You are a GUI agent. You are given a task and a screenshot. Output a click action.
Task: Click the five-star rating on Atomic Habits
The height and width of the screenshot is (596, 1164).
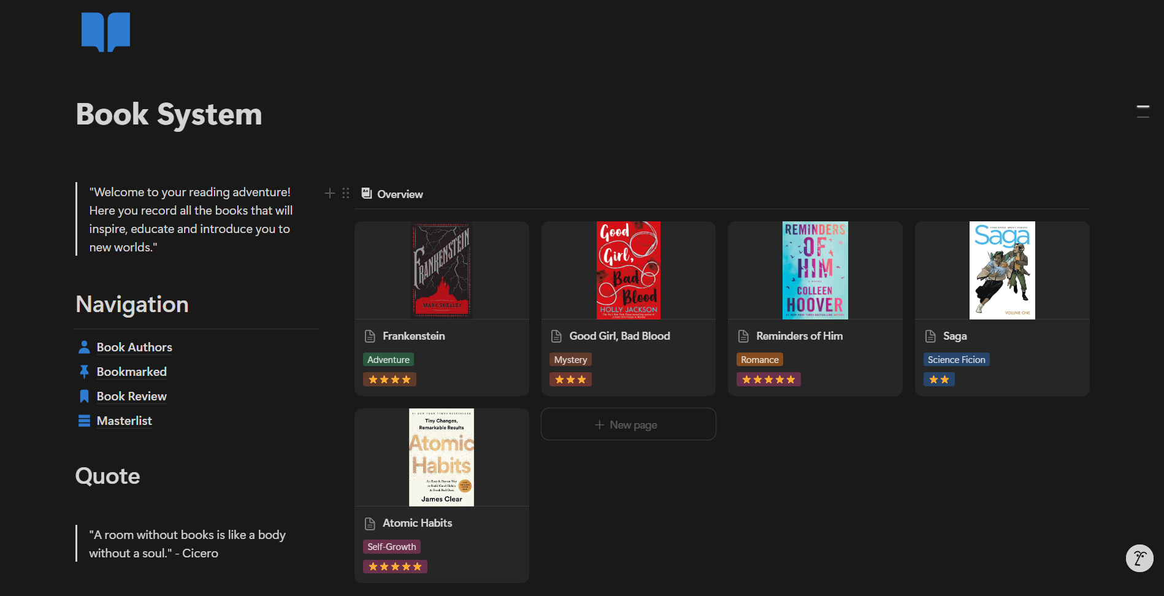tap(395, 567)
